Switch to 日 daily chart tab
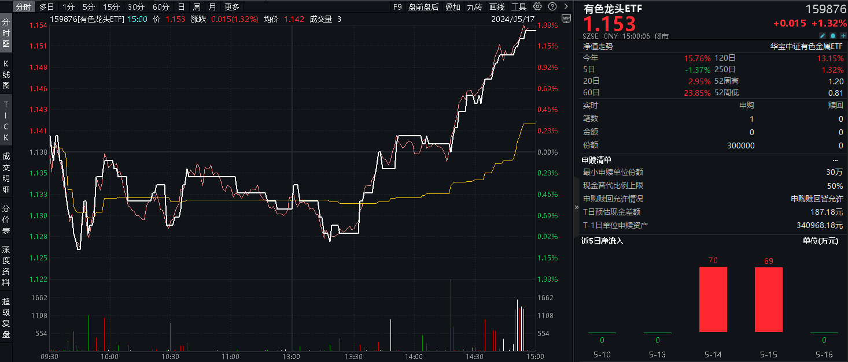The height and width of the screenshot is (362, 848). [181, 7]
